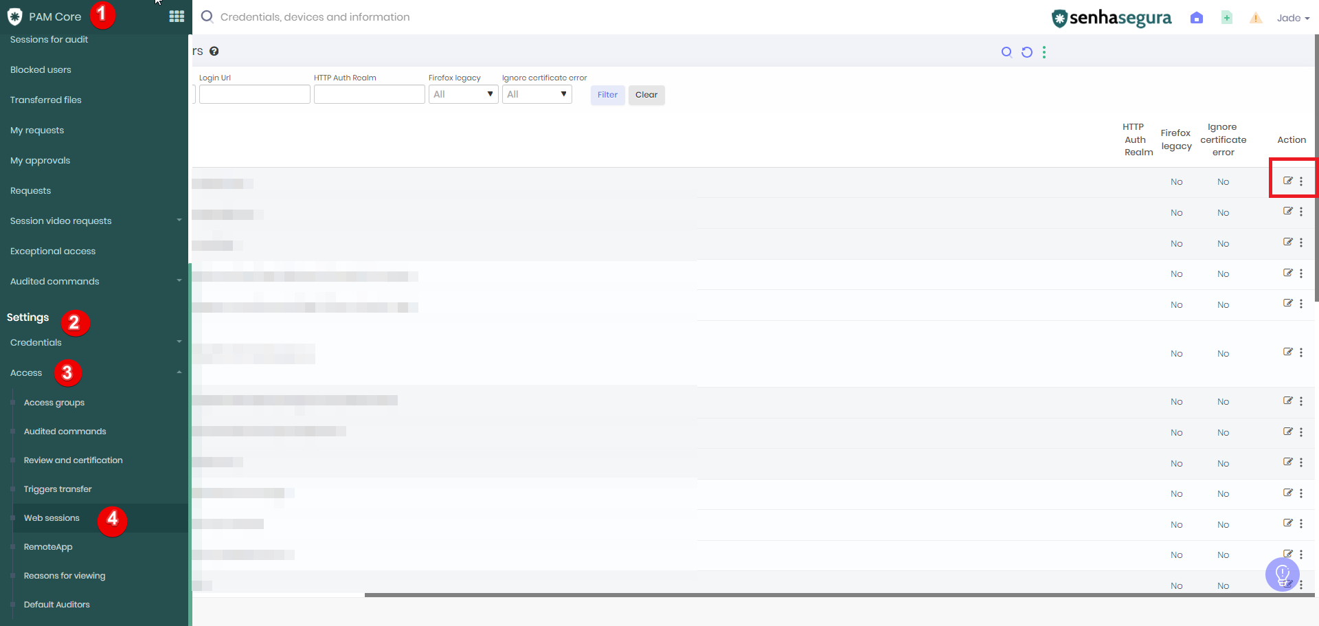Click the lightbulb assistant floating button

1282,574
